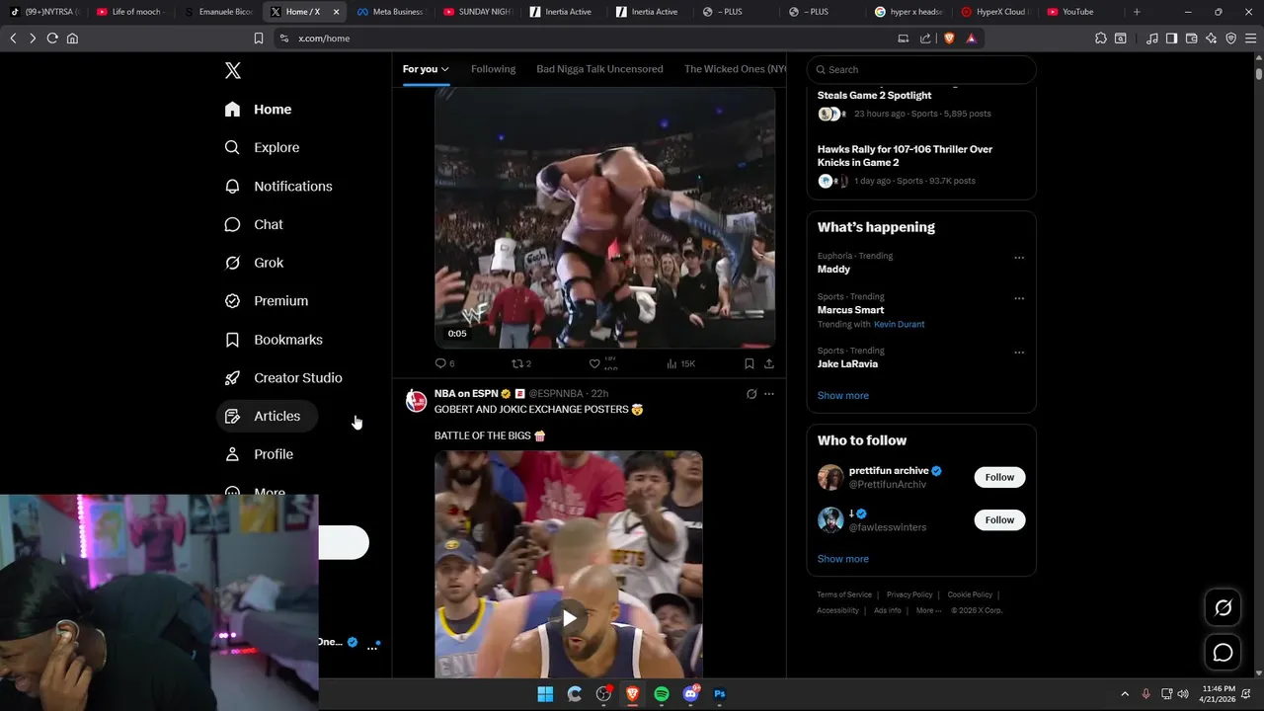The height and width of the screenshot is (711, 1264).
Task: Click Show more under Who to follow
Action: click(842, 559)
